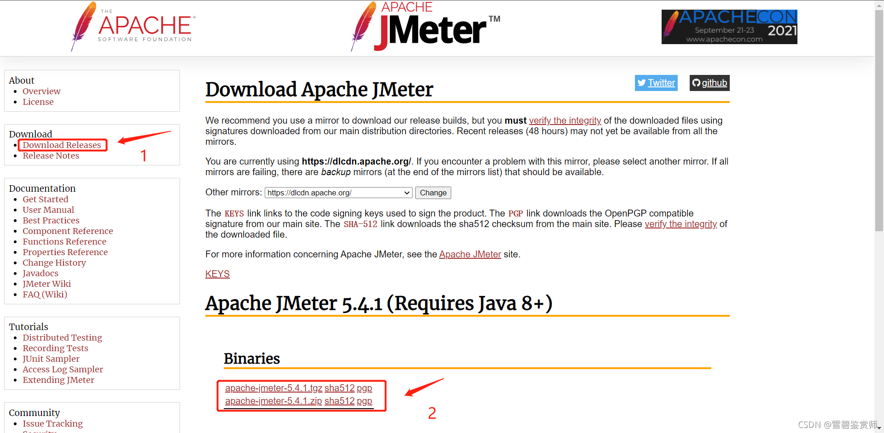Open the Overview link
Screen dimensions: 884x433
coord(41,91)
